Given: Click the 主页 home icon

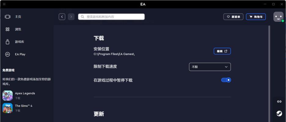Looking at the screenshot, I should [7, 17].
